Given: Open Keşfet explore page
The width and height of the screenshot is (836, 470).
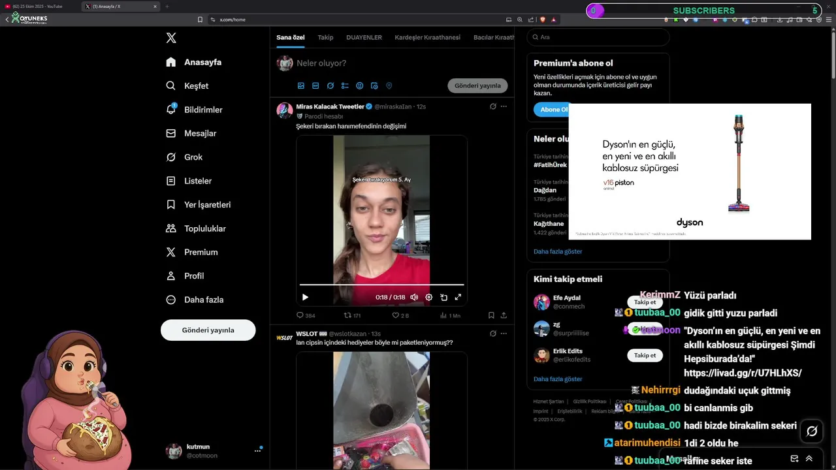Looking at the screenshot, I should (x=187, y=86).
